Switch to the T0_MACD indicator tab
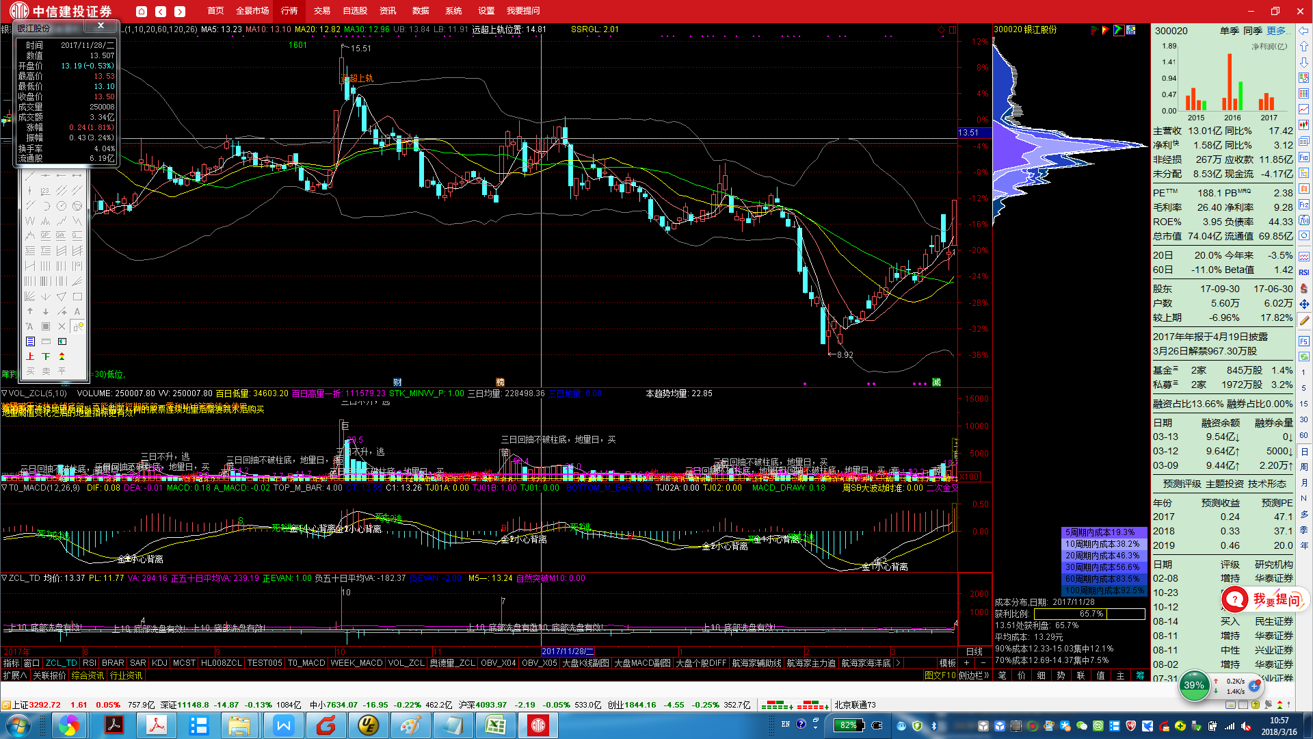Image resolution: width=1313 pixels, height=739 pixels. pos(306,663)
